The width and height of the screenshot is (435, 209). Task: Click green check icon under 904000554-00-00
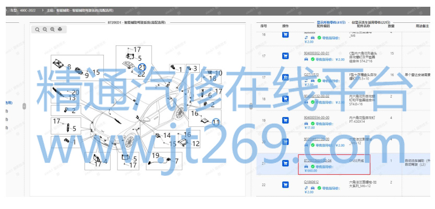(312, 124)
